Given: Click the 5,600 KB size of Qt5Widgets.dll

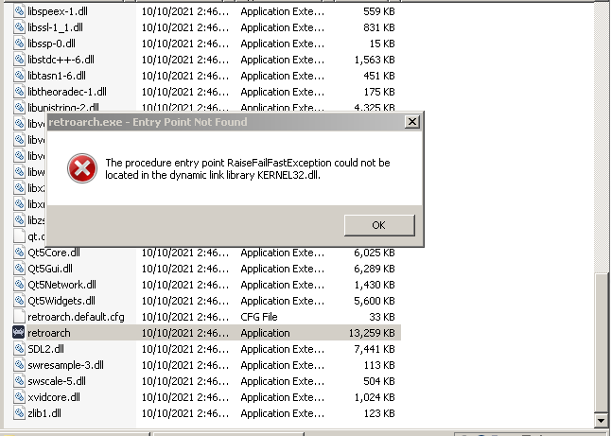Looking at the screenshot, I should click(x=375, y=301).
